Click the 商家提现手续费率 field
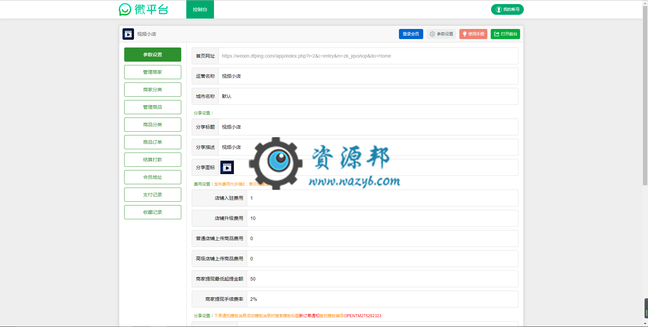This screenshot has height=327, width=648. point(382,299)
